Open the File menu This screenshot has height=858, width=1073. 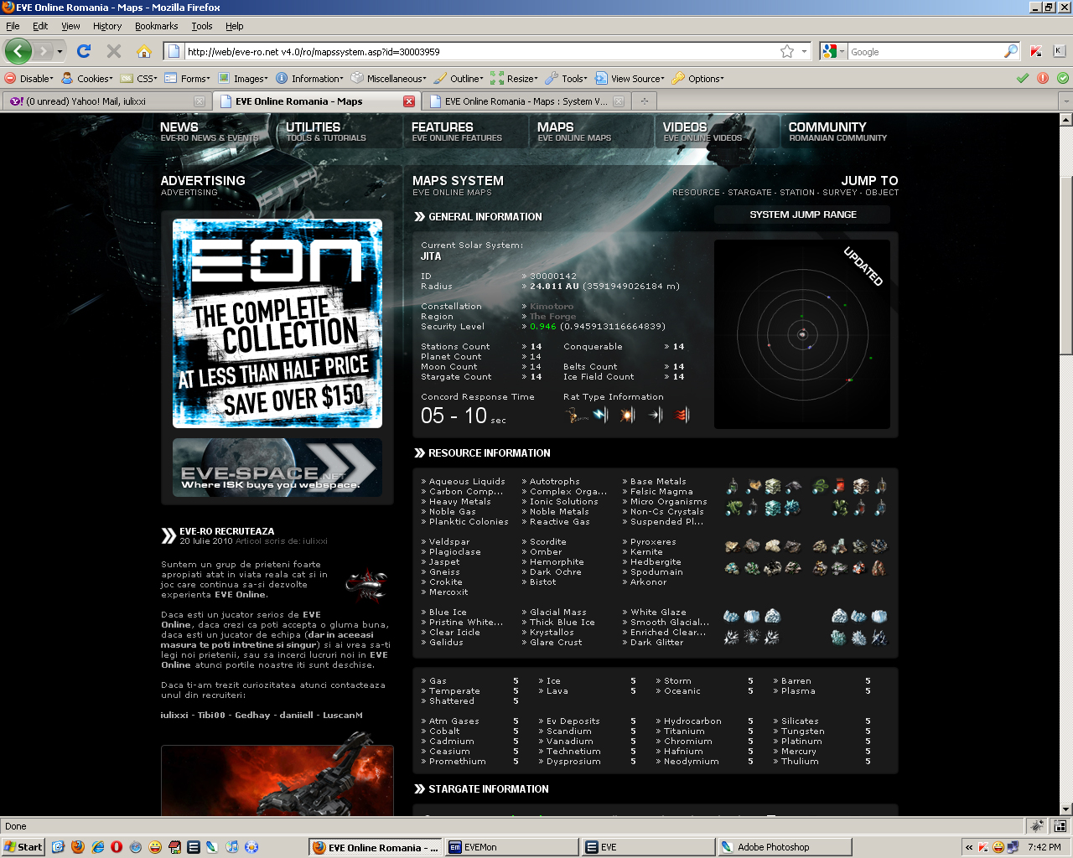(x=13, y=26)
